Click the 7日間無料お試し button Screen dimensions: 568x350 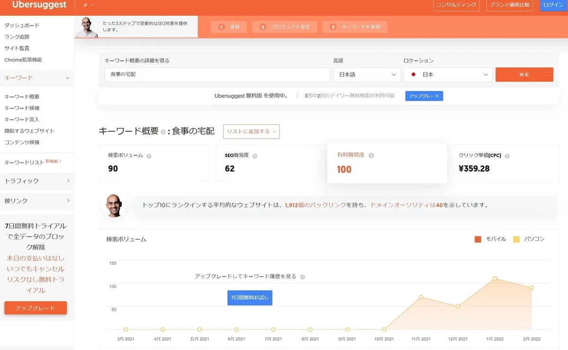[250, 298]
